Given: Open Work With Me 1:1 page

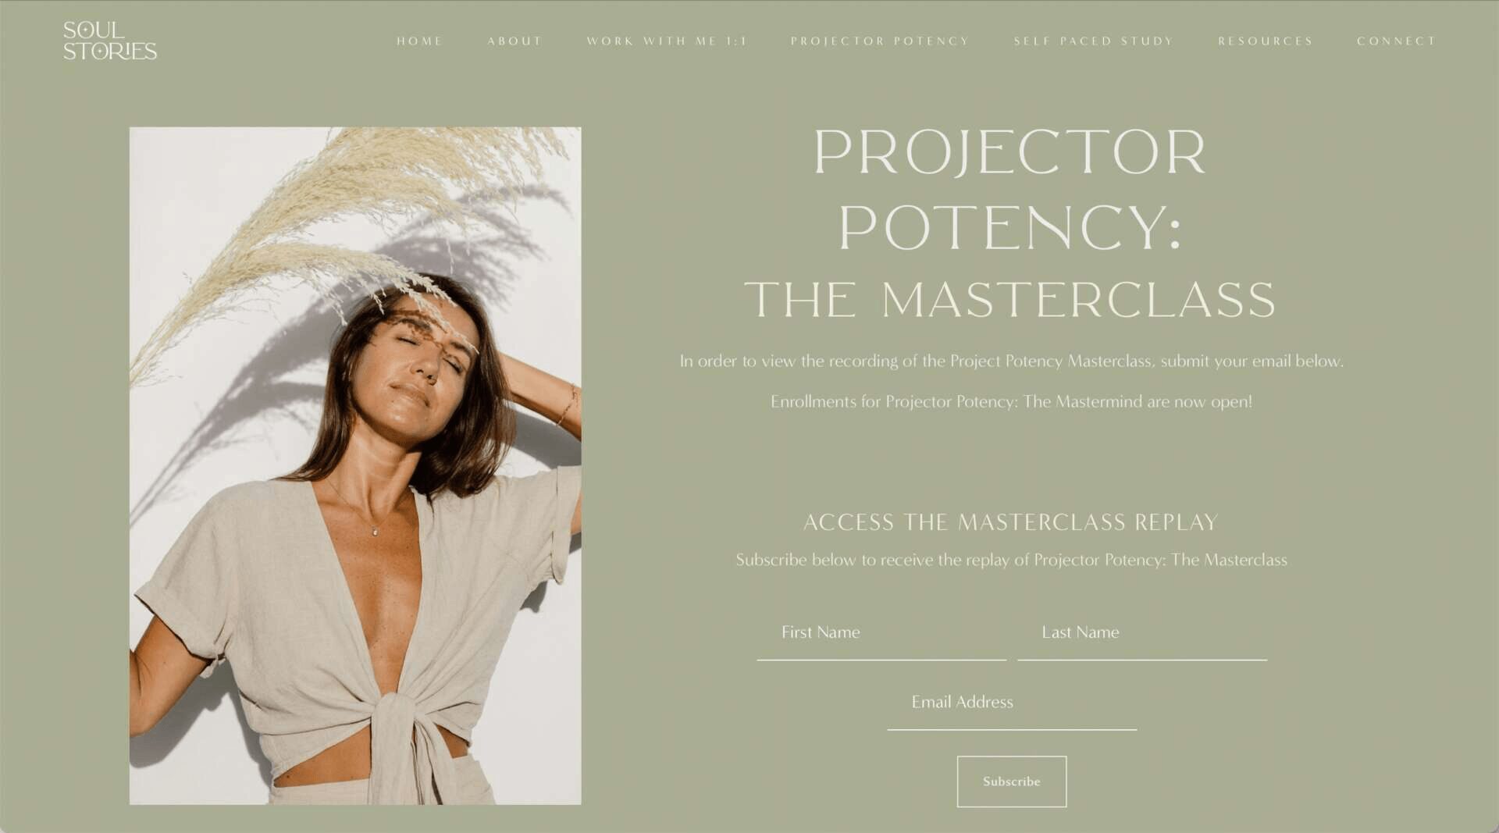Looking at the screenshot, I should pyautogui.click(x=667, y=41).
